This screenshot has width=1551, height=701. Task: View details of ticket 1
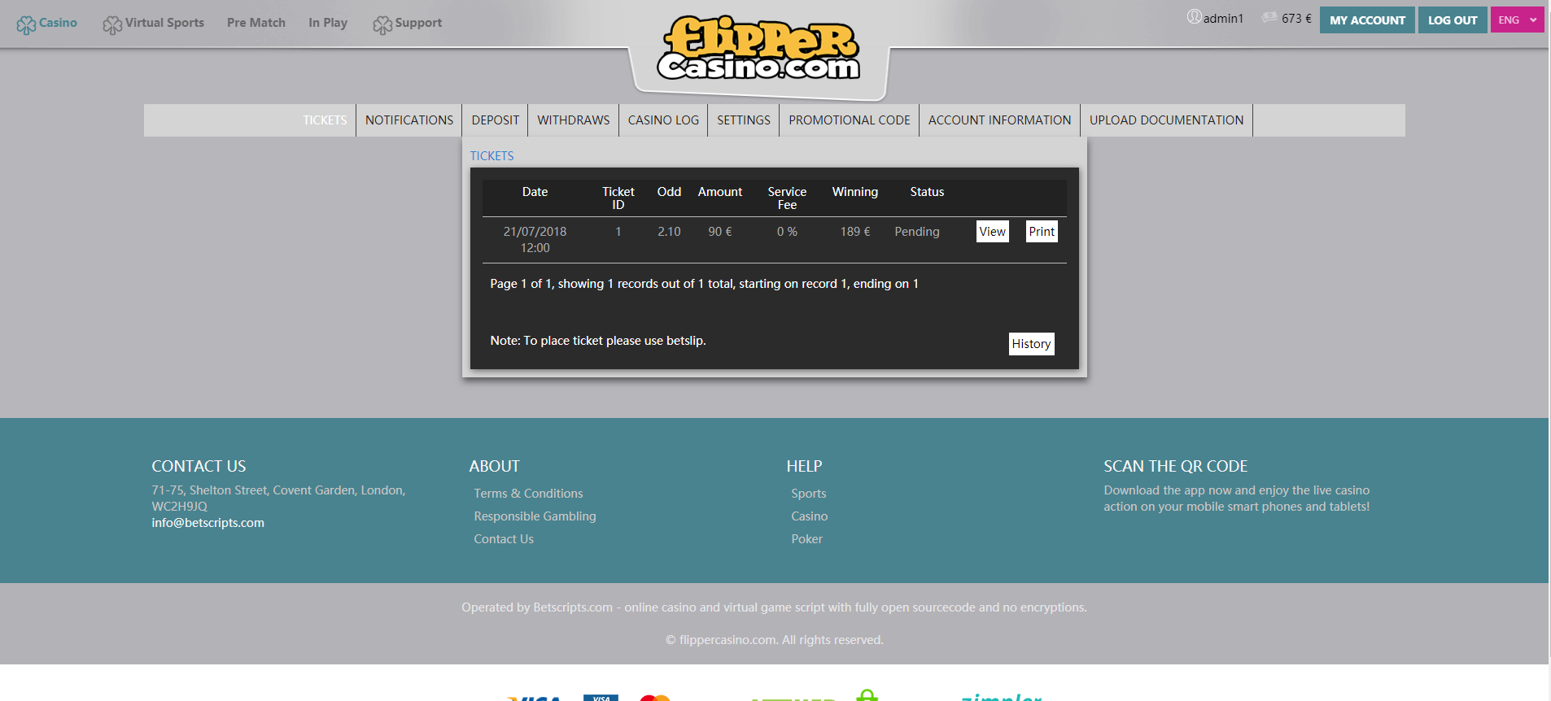coord(992,232)
